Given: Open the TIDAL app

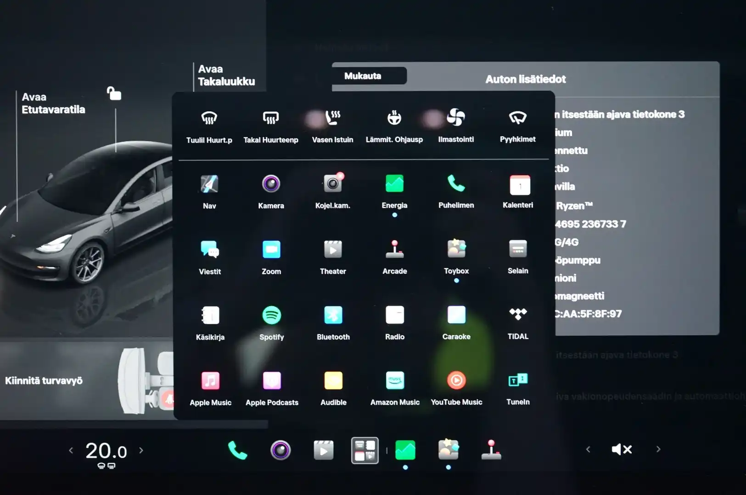Looking at the screenshot, I should pos(518,323).
